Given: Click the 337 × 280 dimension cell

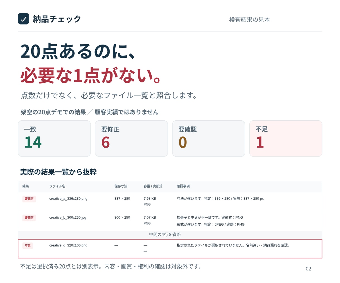Looking at the screenshot, I should (x=122, y=199).
